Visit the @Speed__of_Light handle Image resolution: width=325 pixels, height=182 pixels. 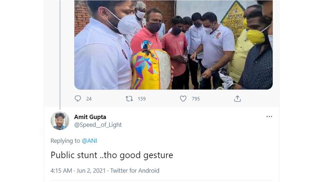pyautogui.click(x=98, y=125)
